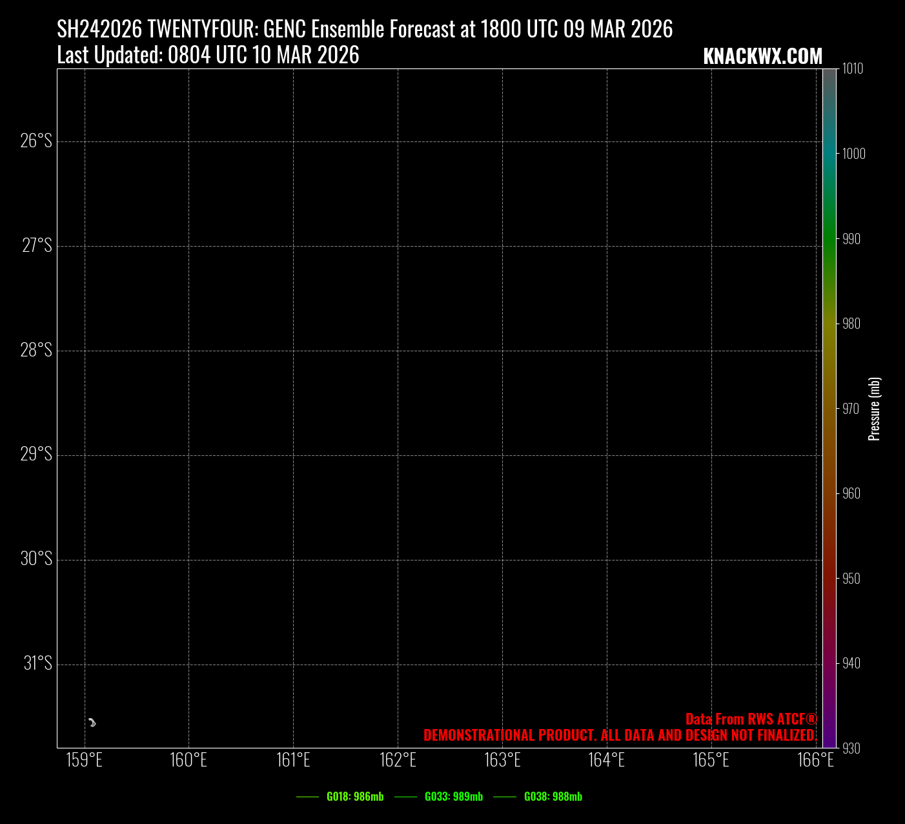Click the 31°S latitude axis label

pos(37,663)
